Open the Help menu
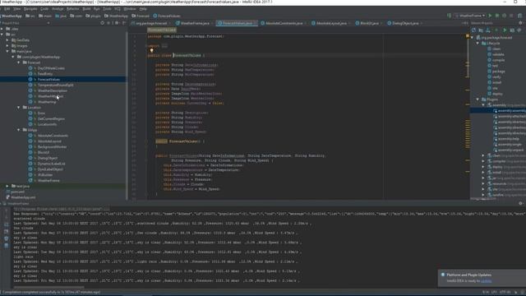 point(143,9)
